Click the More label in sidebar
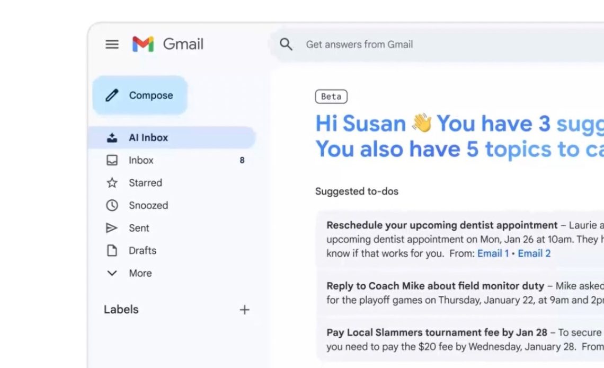This screenshot has height=368, width=604. pos(140,273)
